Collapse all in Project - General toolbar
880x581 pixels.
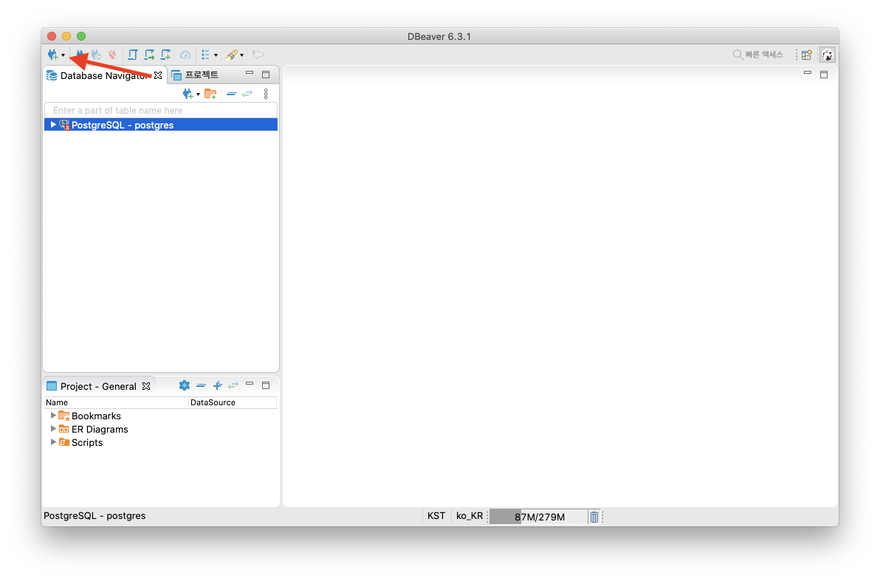[x=201, y=385]
